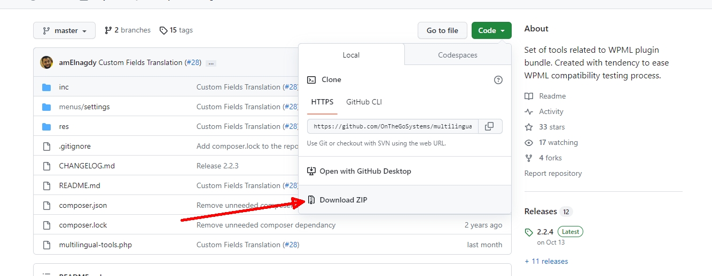View the 2 branches link

click(128, 30)
